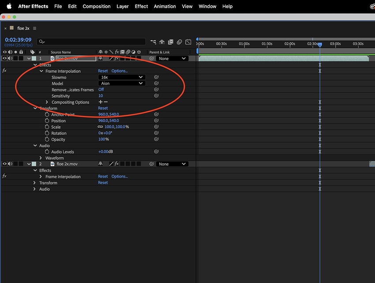Toggle the Opacity stopwatch
The height and width of the screenshot is (283, 375).
click(x=47, y=140)
